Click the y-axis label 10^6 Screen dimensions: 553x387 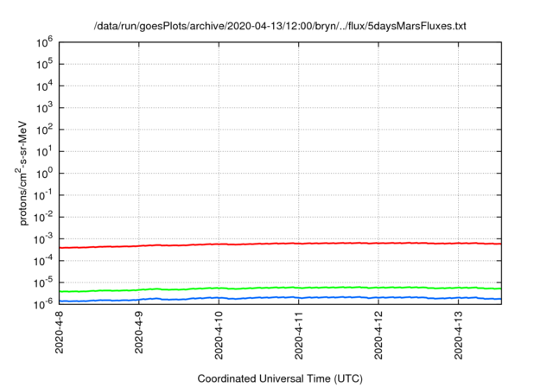[x=44, y=42]
